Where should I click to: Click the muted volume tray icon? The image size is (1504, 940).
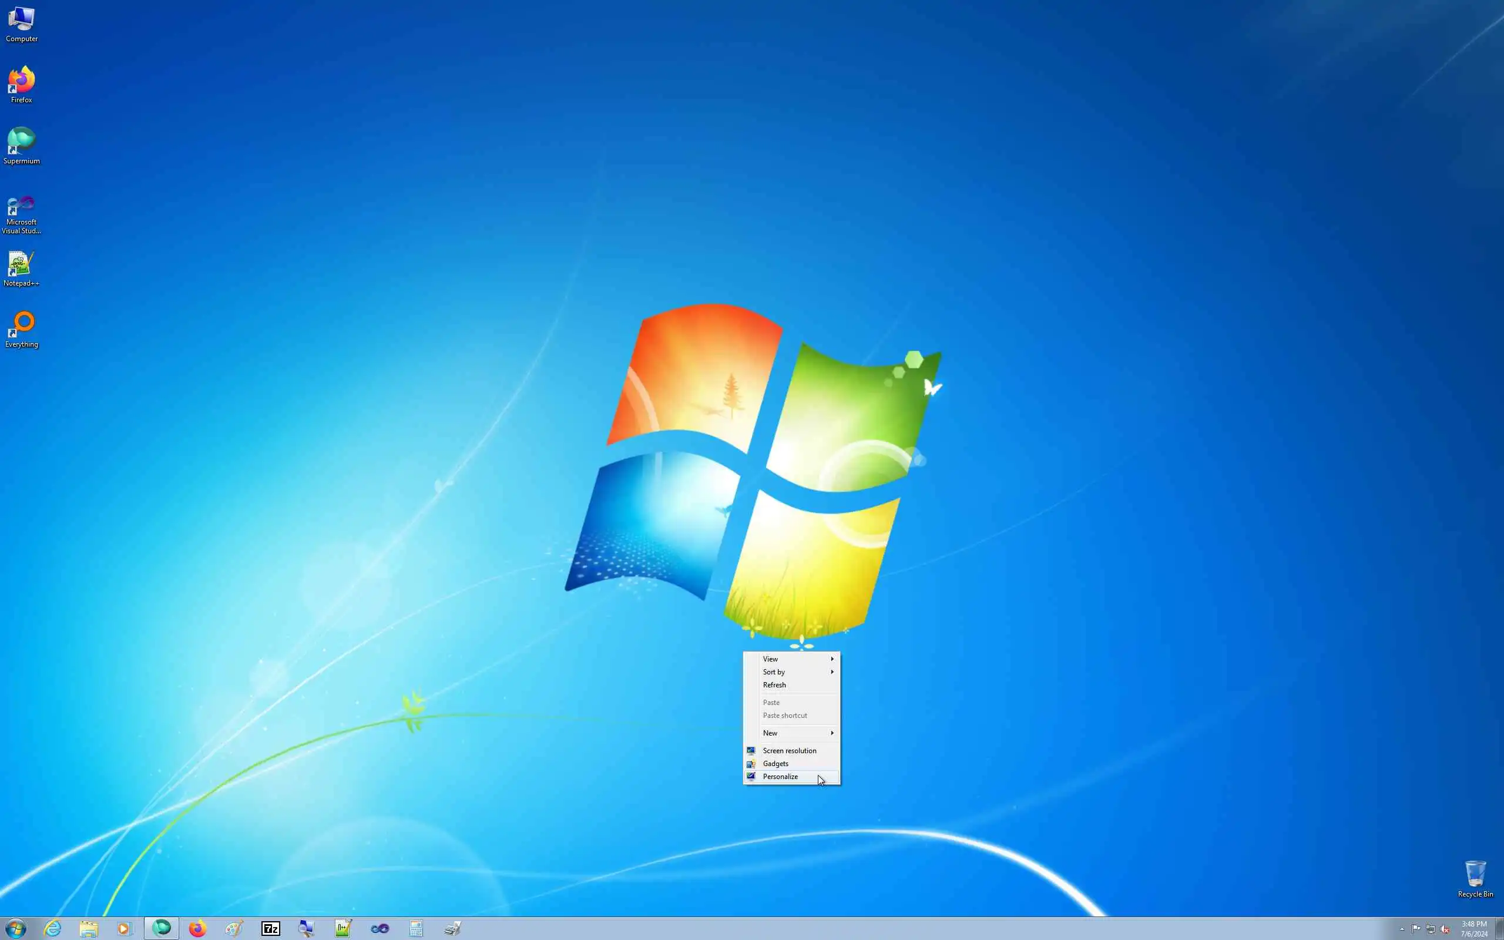point(1444,929)
